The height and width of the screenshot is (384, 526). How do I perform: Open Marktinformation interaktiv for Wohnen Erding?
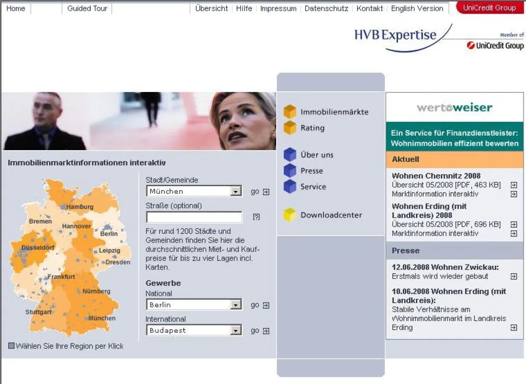513,233
